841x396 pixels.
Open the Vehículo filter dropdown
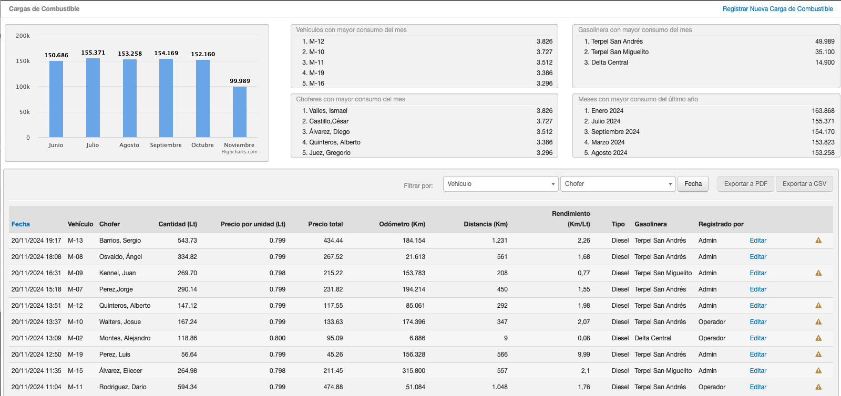(x=500, y=184)
